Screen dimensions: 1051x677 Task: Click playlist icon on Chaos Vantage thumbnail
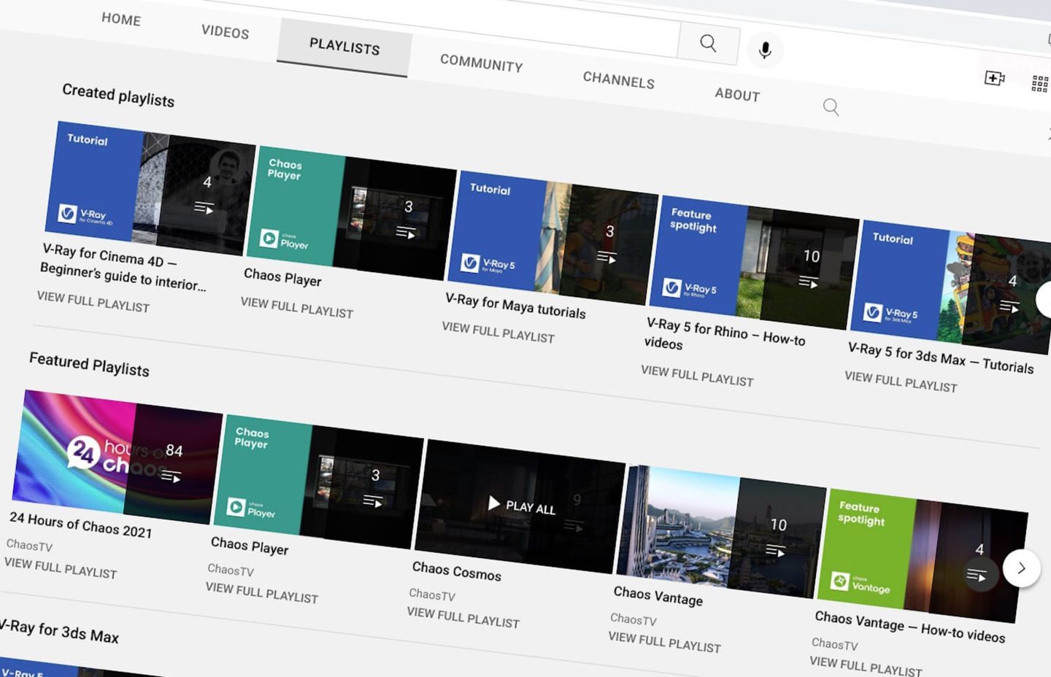coord(775,550)
